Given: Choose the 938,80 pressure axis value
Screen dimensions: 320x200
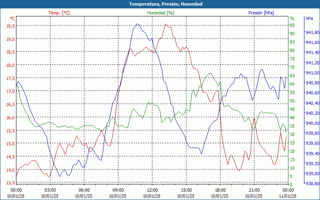Looking at the screenshot, I should pyautogui.click(x=312, y=184).
